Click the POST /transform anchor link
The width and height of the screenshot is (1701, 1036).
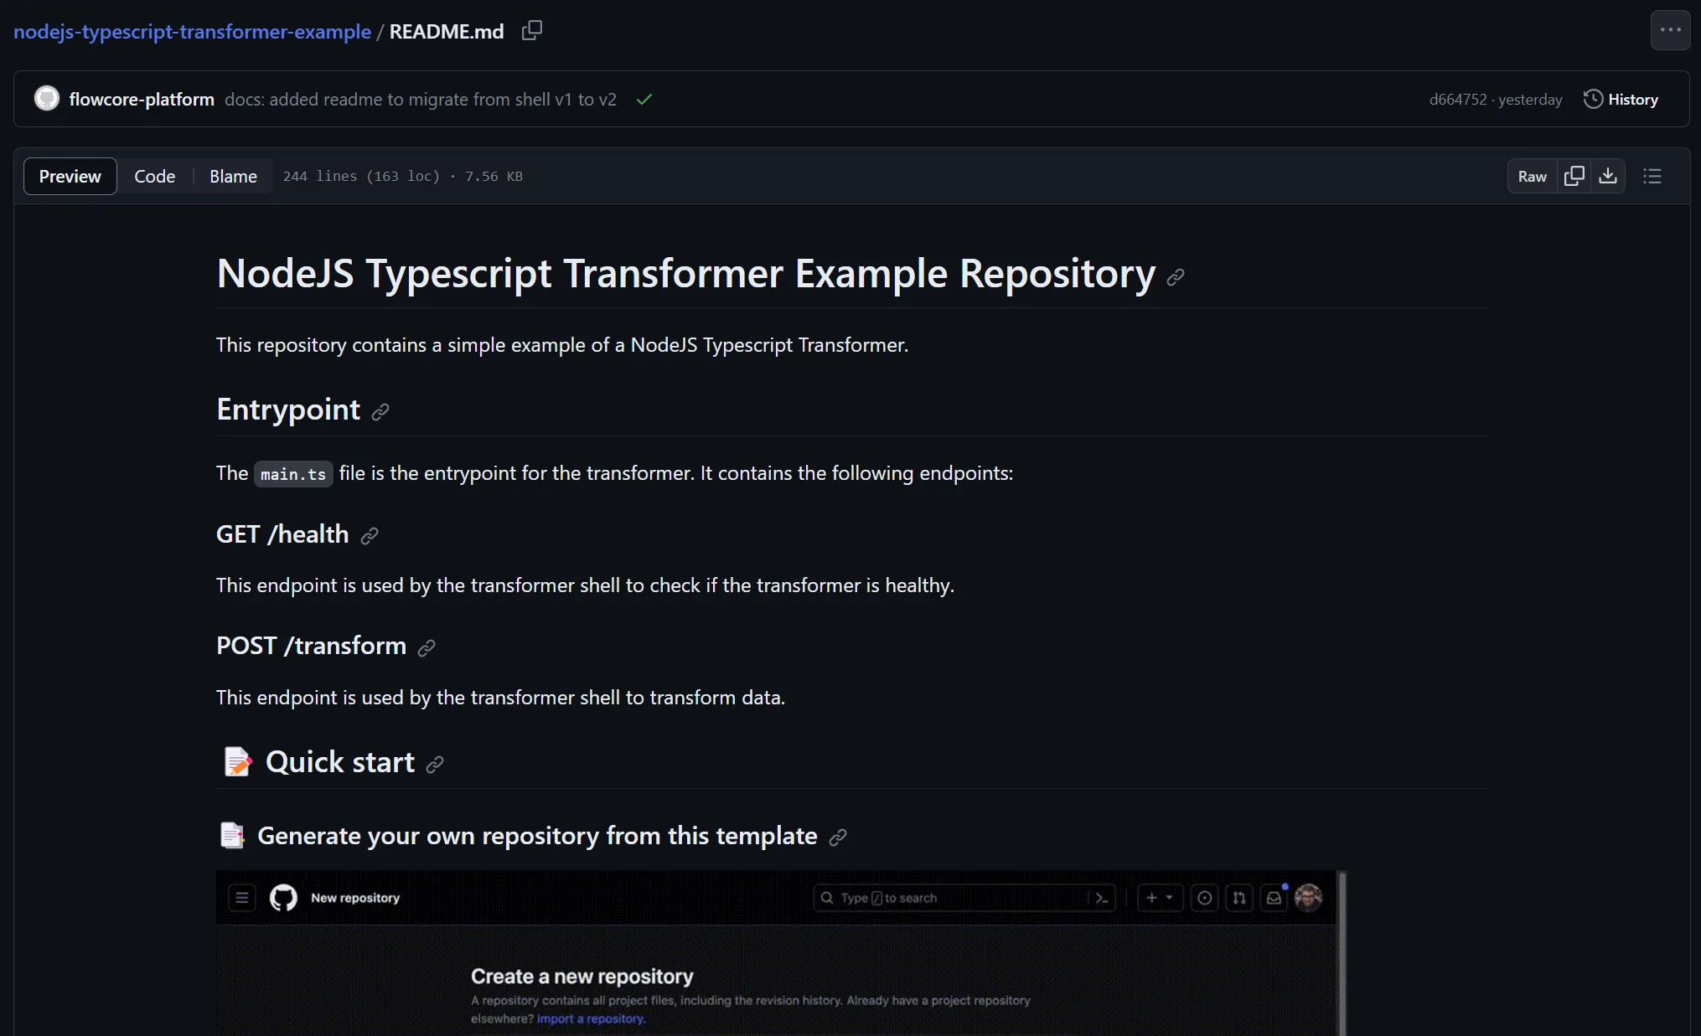pos(427,647)
